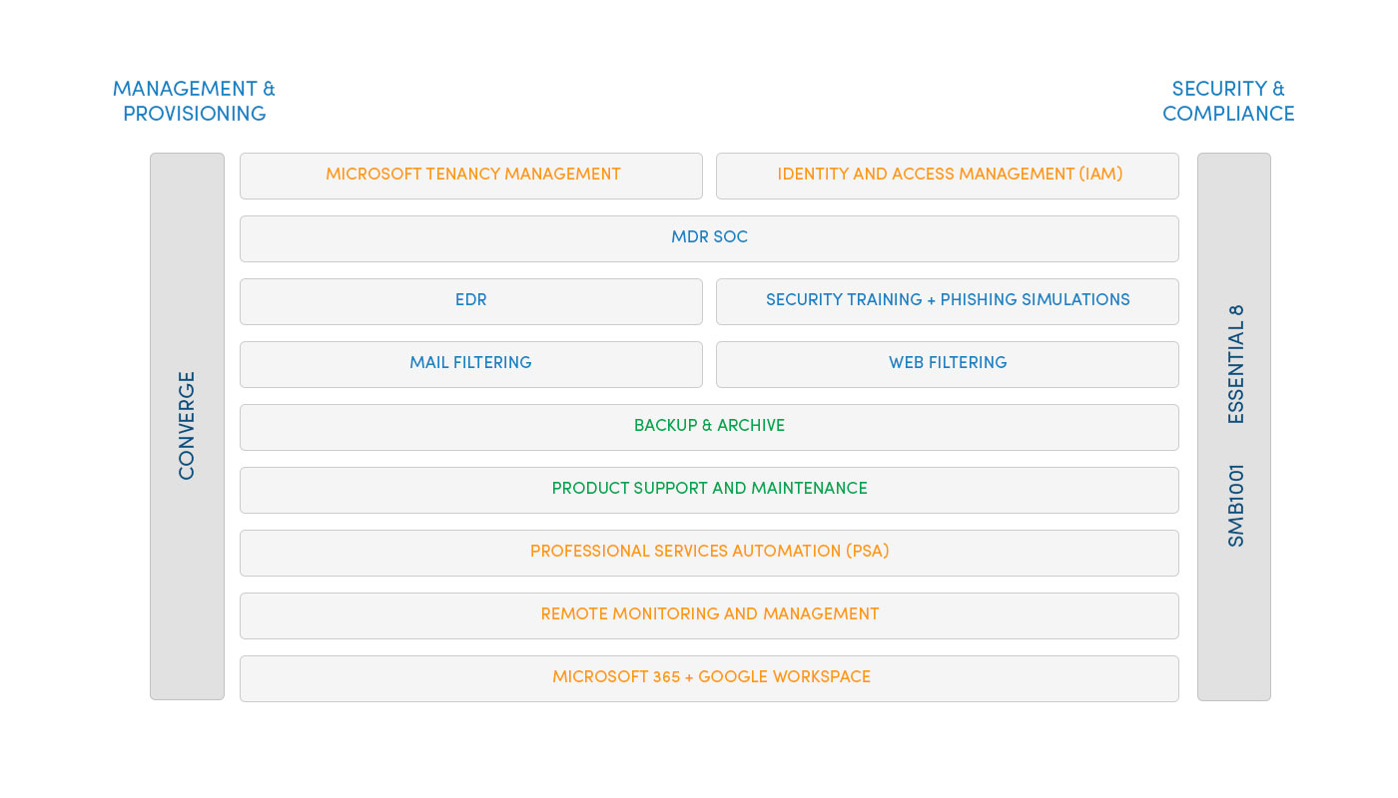Click the Google Workspace text in bottom bar
1398x798 pixels.
(x=784, y=677)
